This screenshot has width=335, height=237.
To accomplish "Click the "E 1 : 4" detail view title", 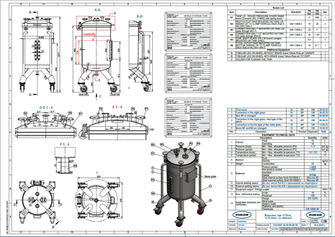I will (x=117, y=107).
